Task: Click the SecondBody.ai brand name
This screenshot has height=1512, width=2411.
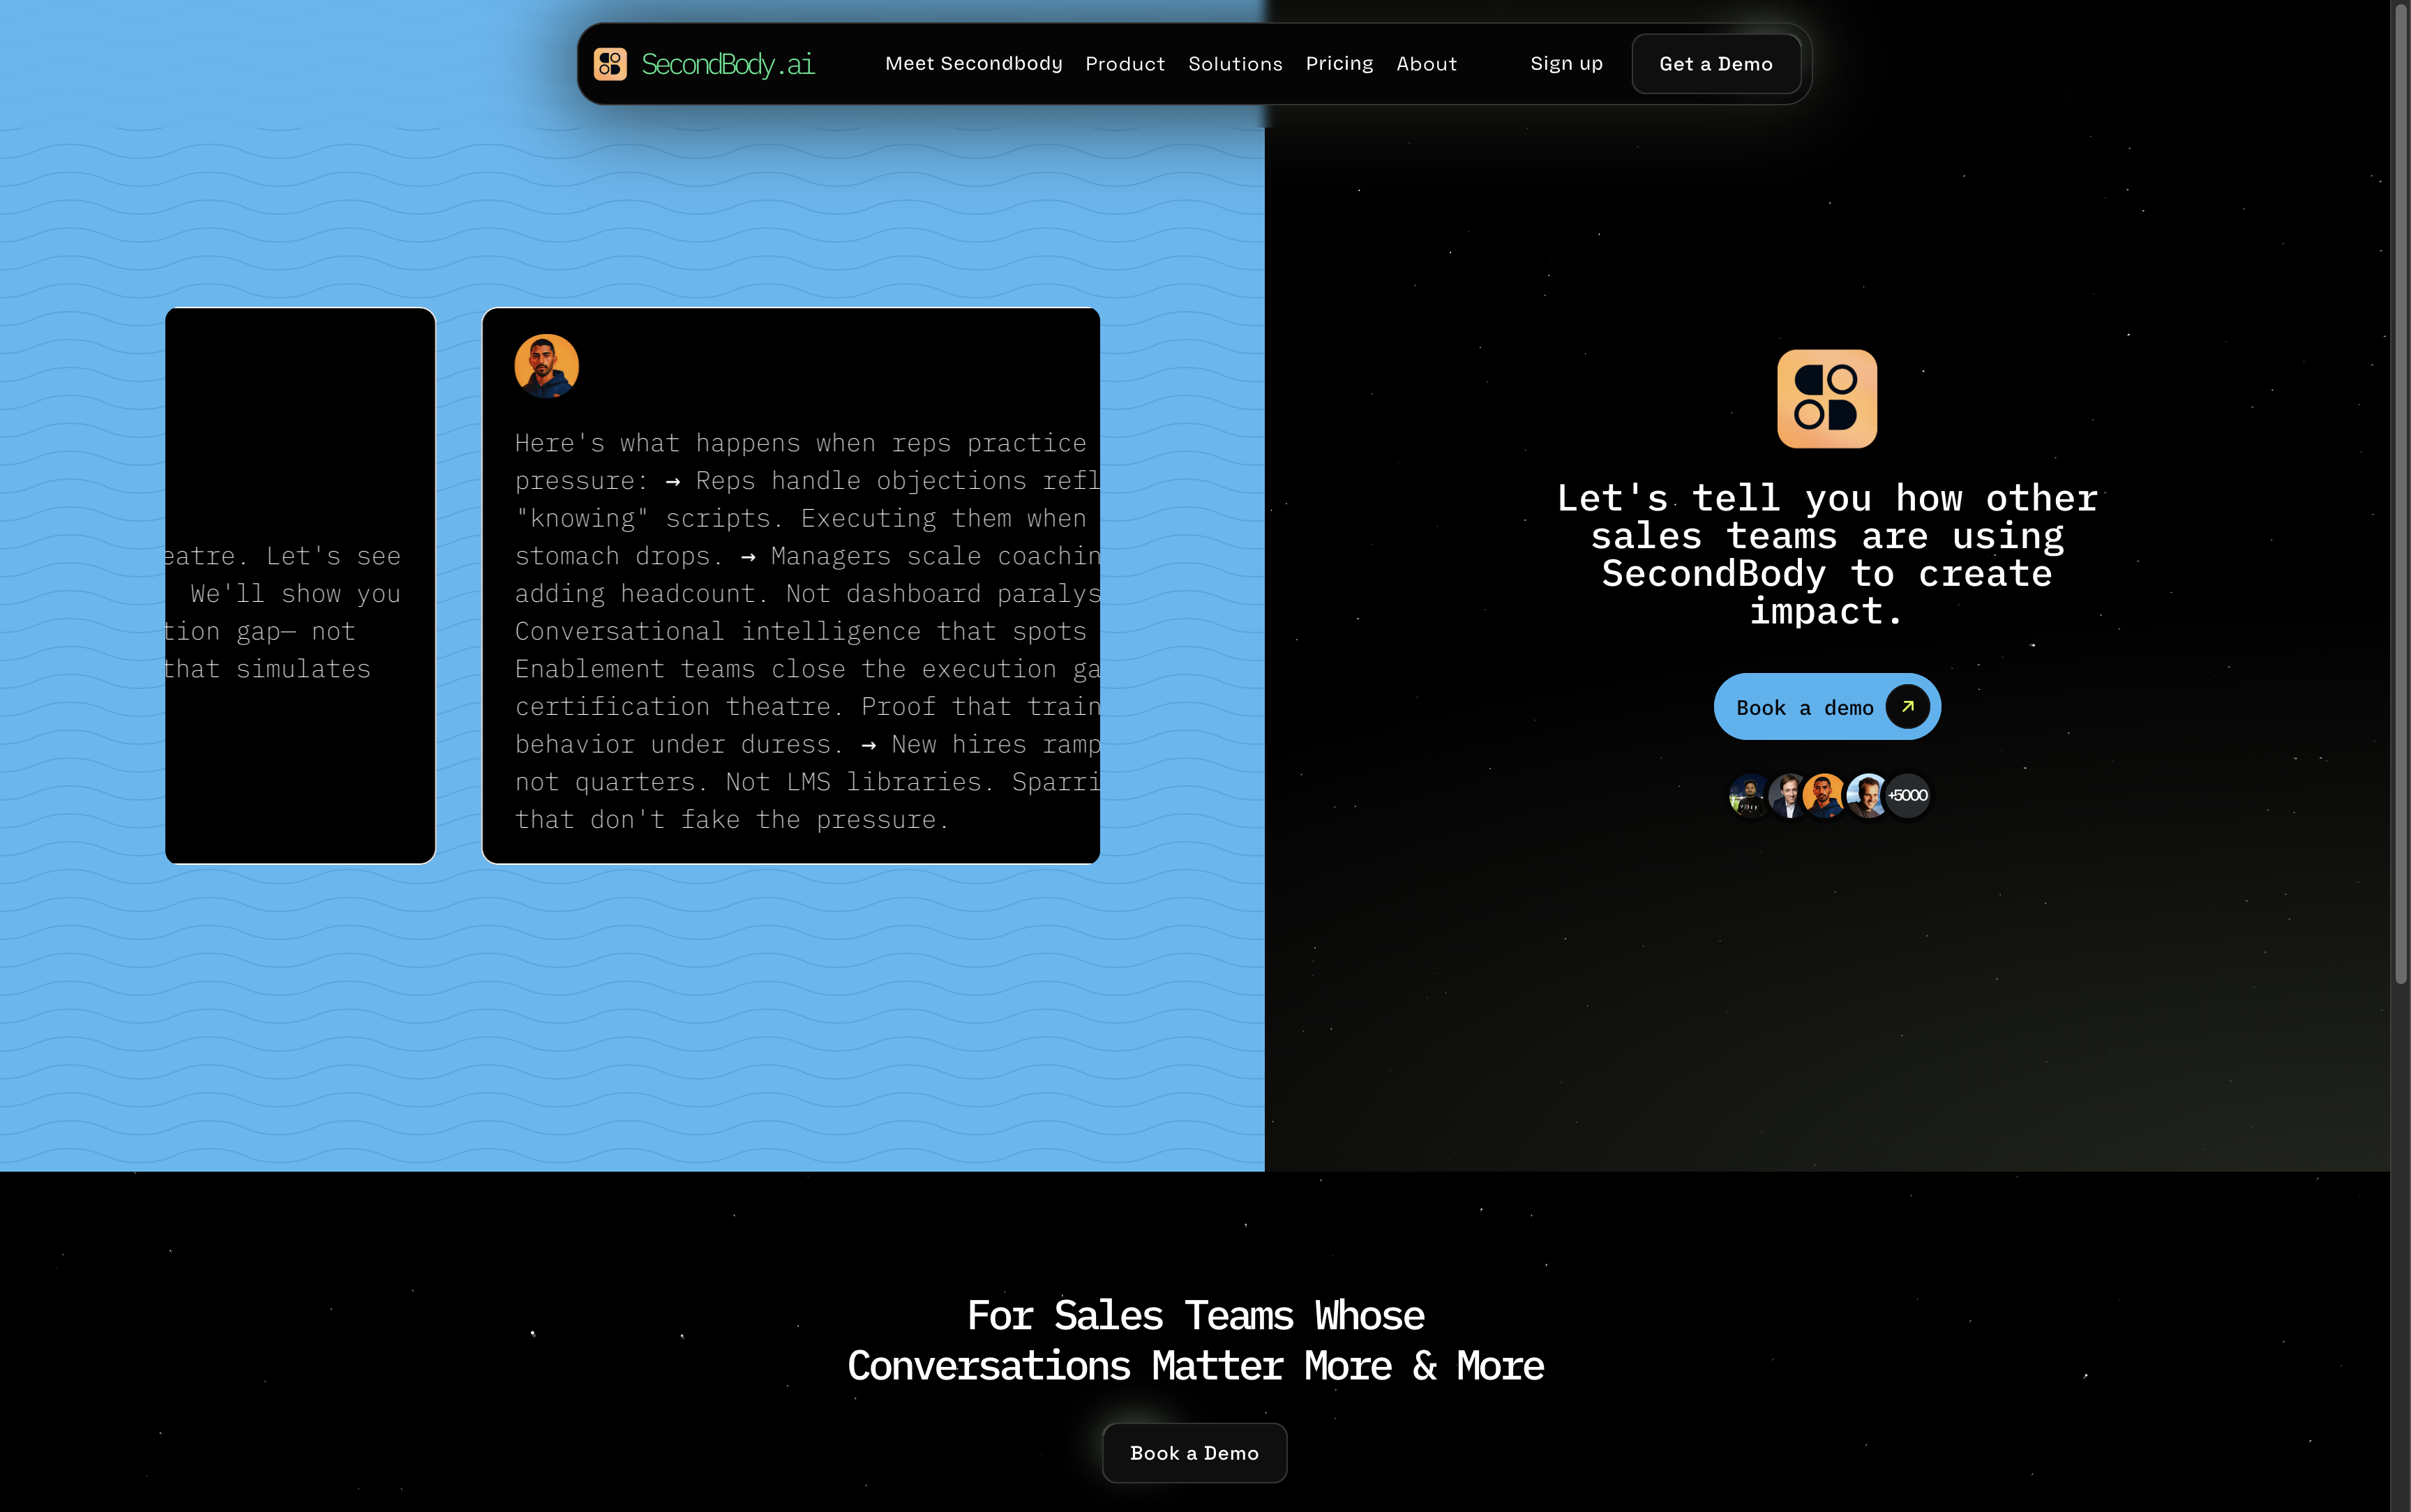Action: [x=728, y=64]
